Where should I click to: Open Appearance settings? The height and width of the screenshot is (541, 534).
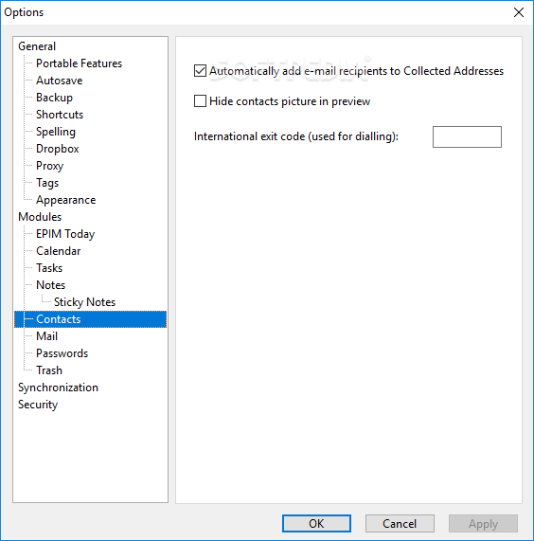point(66,200)
